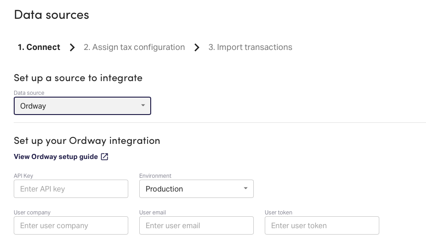Viewport: 426px width, 241px height.
Task: Click the 'Set up a source to integrate' heading
Action: [x=78, y=78]
